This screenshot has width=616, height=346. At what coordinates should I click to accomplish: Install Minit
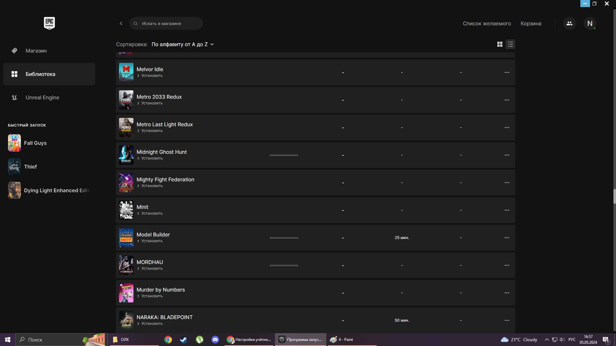point(150,214)
